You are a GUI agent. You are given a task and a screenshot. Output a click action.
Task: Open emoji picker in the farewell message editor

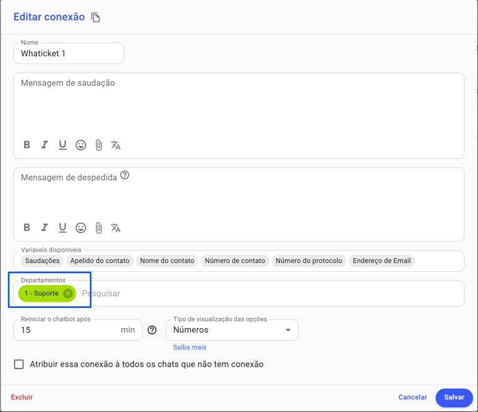coord(81,228)
